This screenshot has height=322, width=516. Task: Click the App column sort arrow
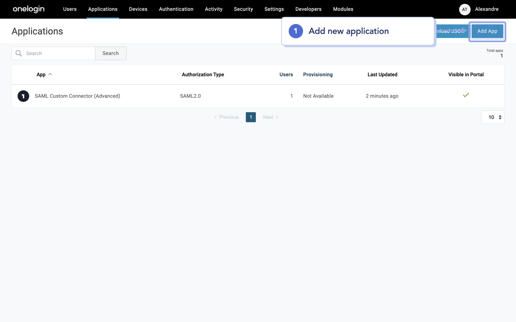[50, 74]
